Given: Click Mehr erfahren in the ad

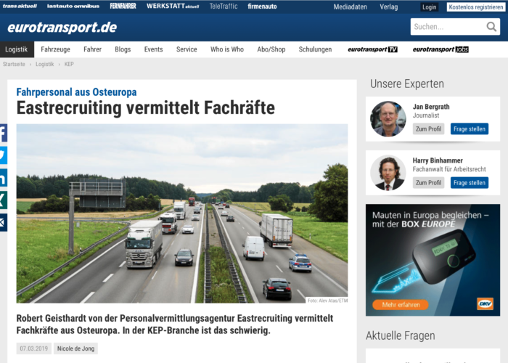Looking at the screenshot, I should pyautogui.click(x=401, y=305).
